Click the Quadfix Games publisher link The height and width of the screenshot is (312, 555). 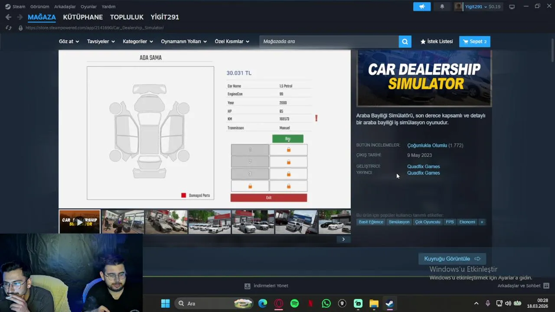click(423, 173)
